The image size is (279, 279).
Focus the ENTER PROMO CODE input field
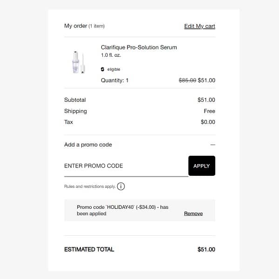126,166
